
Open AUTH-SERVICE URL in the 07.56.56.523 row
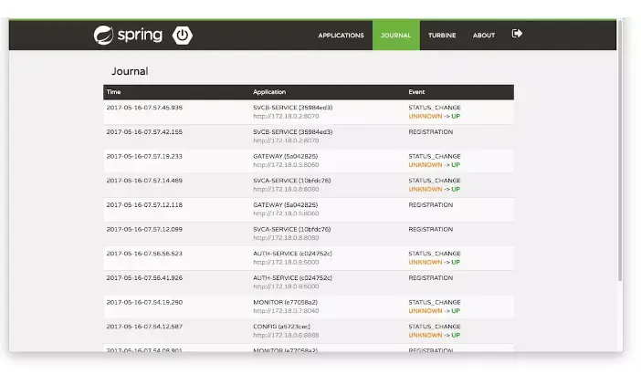click(286, 262)
